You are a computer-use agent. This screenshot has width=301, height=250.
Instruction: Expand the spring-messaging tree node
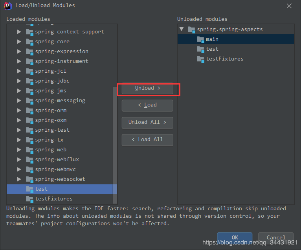(19, 100)
